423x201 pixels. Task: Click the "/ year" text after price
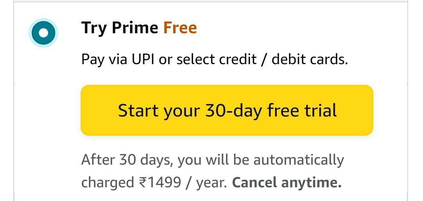[x=206, y=182]
